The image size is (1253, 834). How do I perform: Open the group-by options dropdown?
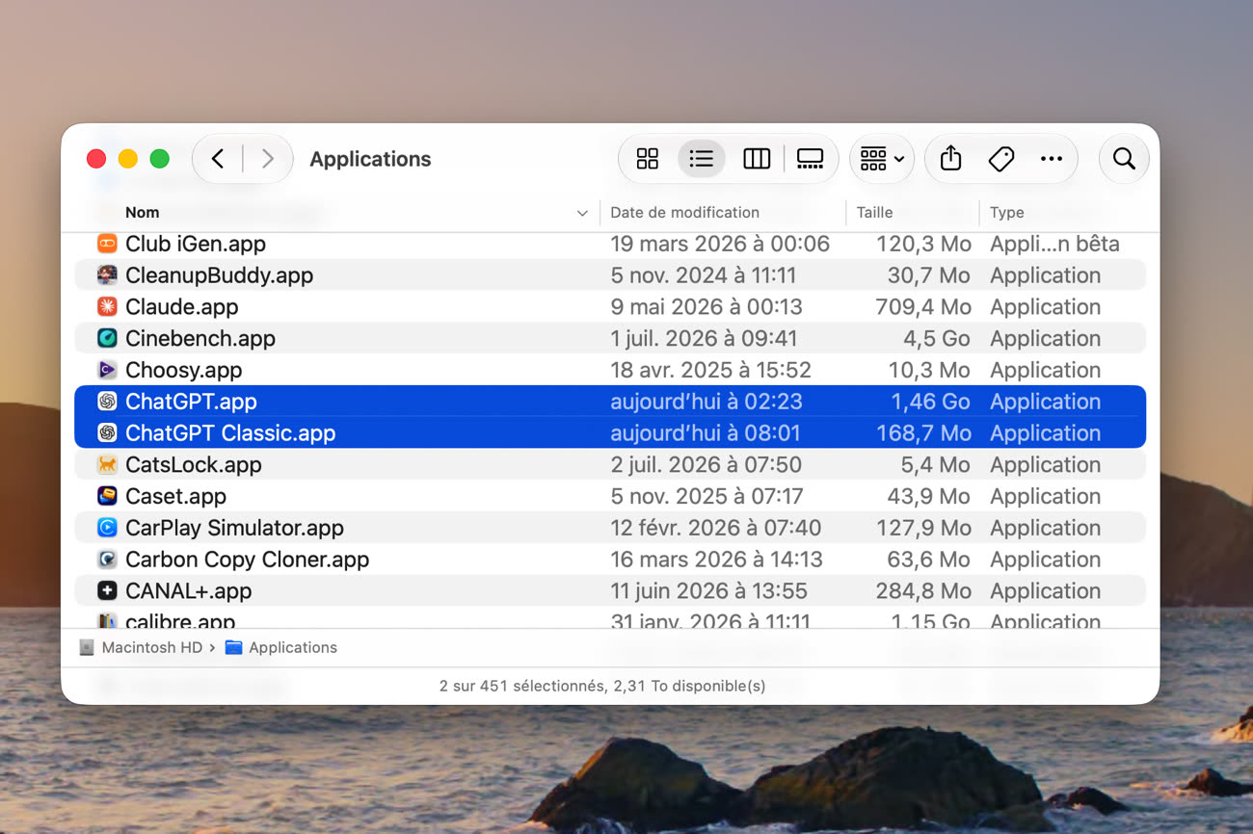pyautogui.click(x=882, y=159)
